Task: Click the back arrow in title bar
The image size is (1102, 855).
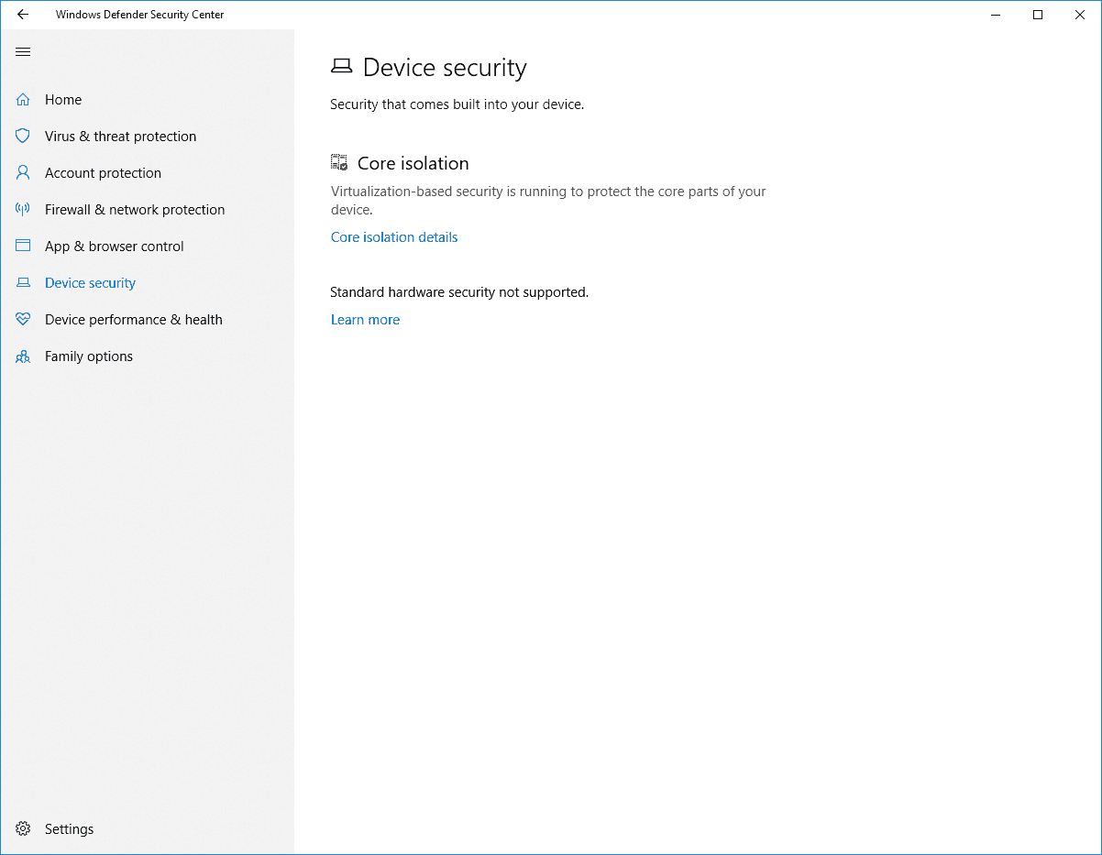Action: point(23,15)
